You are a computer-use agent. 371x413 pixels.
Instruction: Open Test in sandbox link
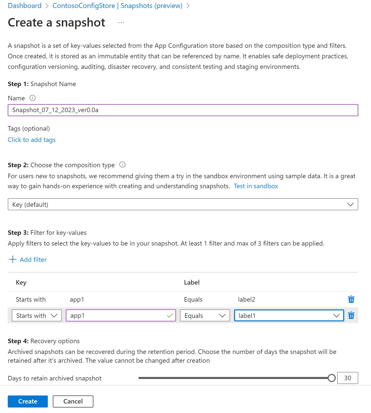click(x=256, y=186)
